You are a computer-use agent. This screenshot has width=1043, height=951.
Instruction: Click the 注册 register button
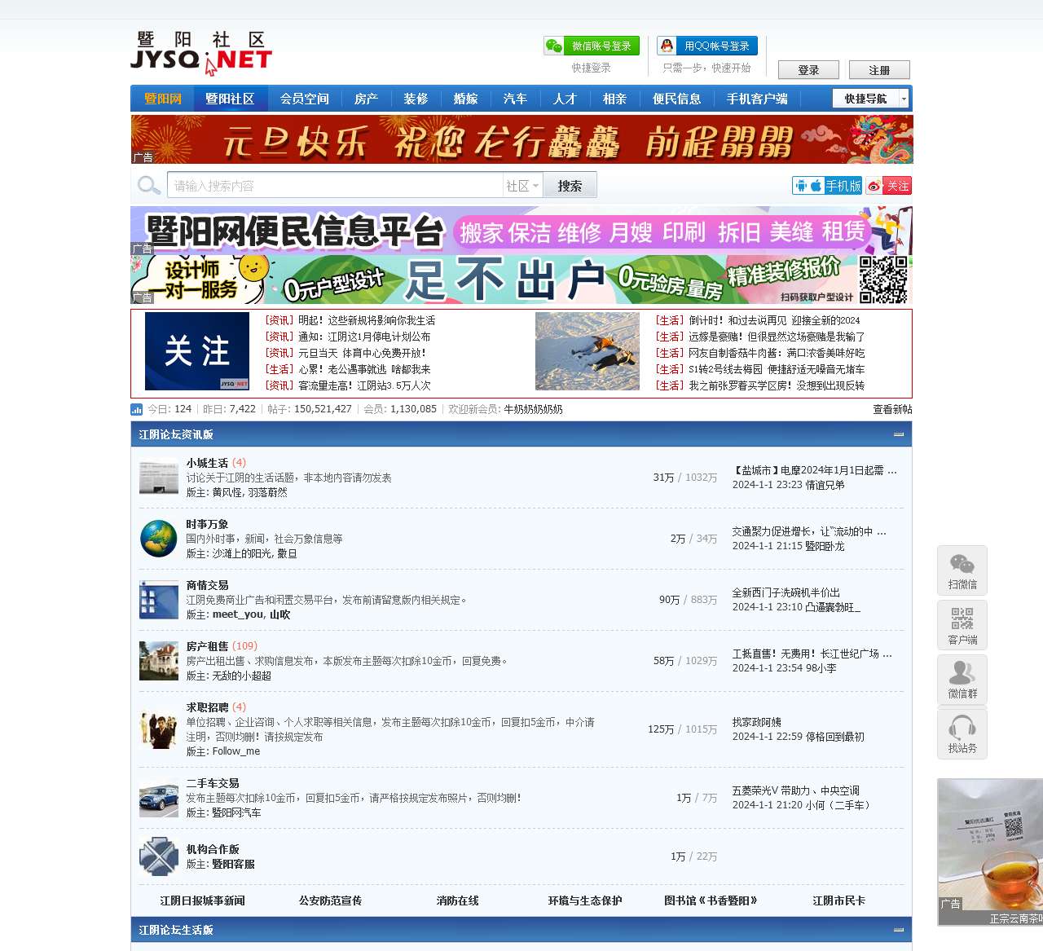click(879, 70)
